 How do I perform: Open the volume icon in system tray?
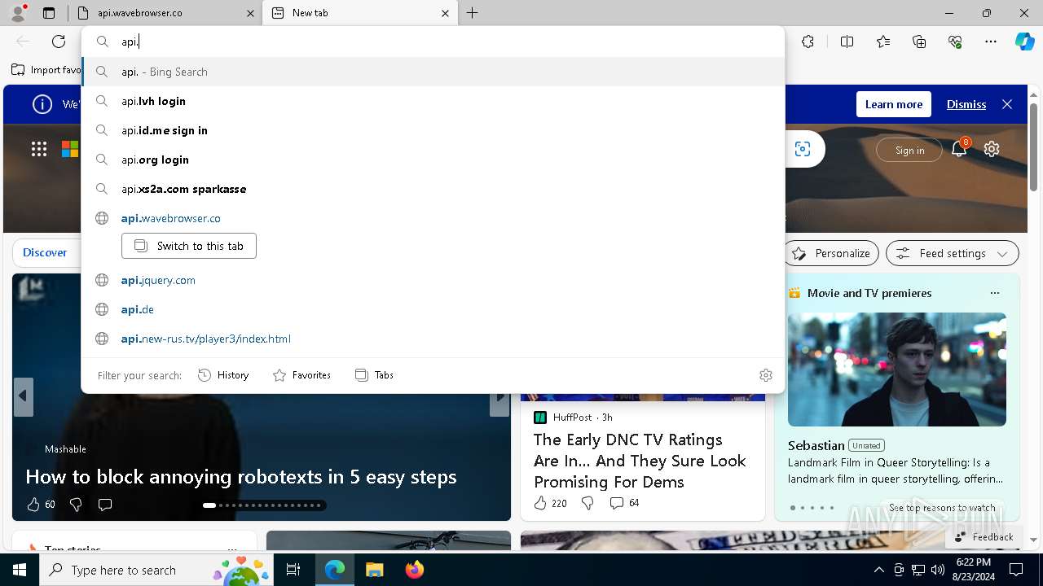[x=938, y=570]
